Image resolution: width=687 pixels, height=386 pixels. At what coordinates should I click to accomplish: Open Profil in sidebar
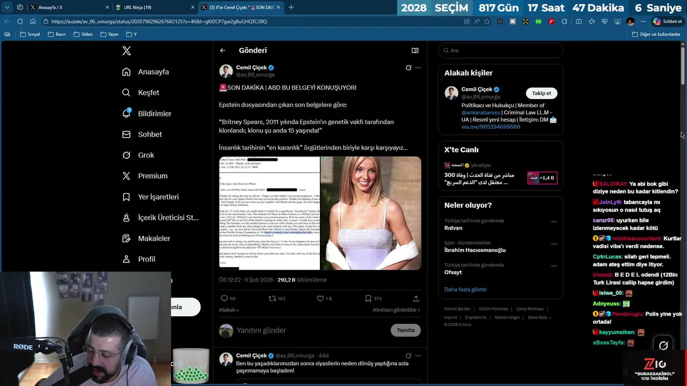(139, 259)
